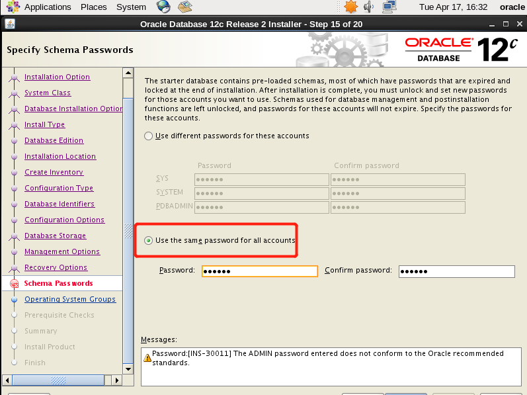The width and height of the screenshot is (527, 395).
Task: Click the scroll down arrow of step list
Action: coord(128,369)
